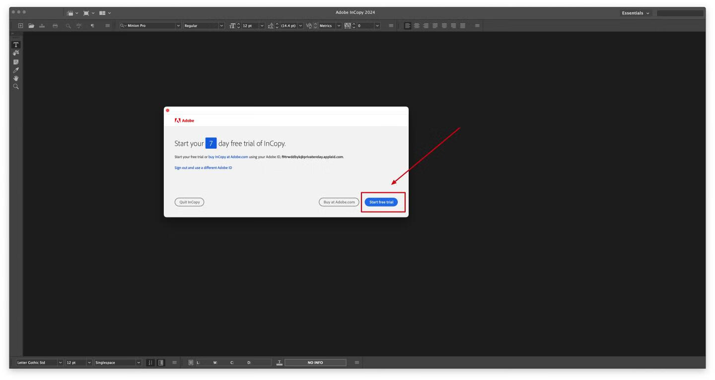Viewport: 715px width, 380px height.
Task: Open the Essentials workspace switcher
Action: click(x=637, y=13)
